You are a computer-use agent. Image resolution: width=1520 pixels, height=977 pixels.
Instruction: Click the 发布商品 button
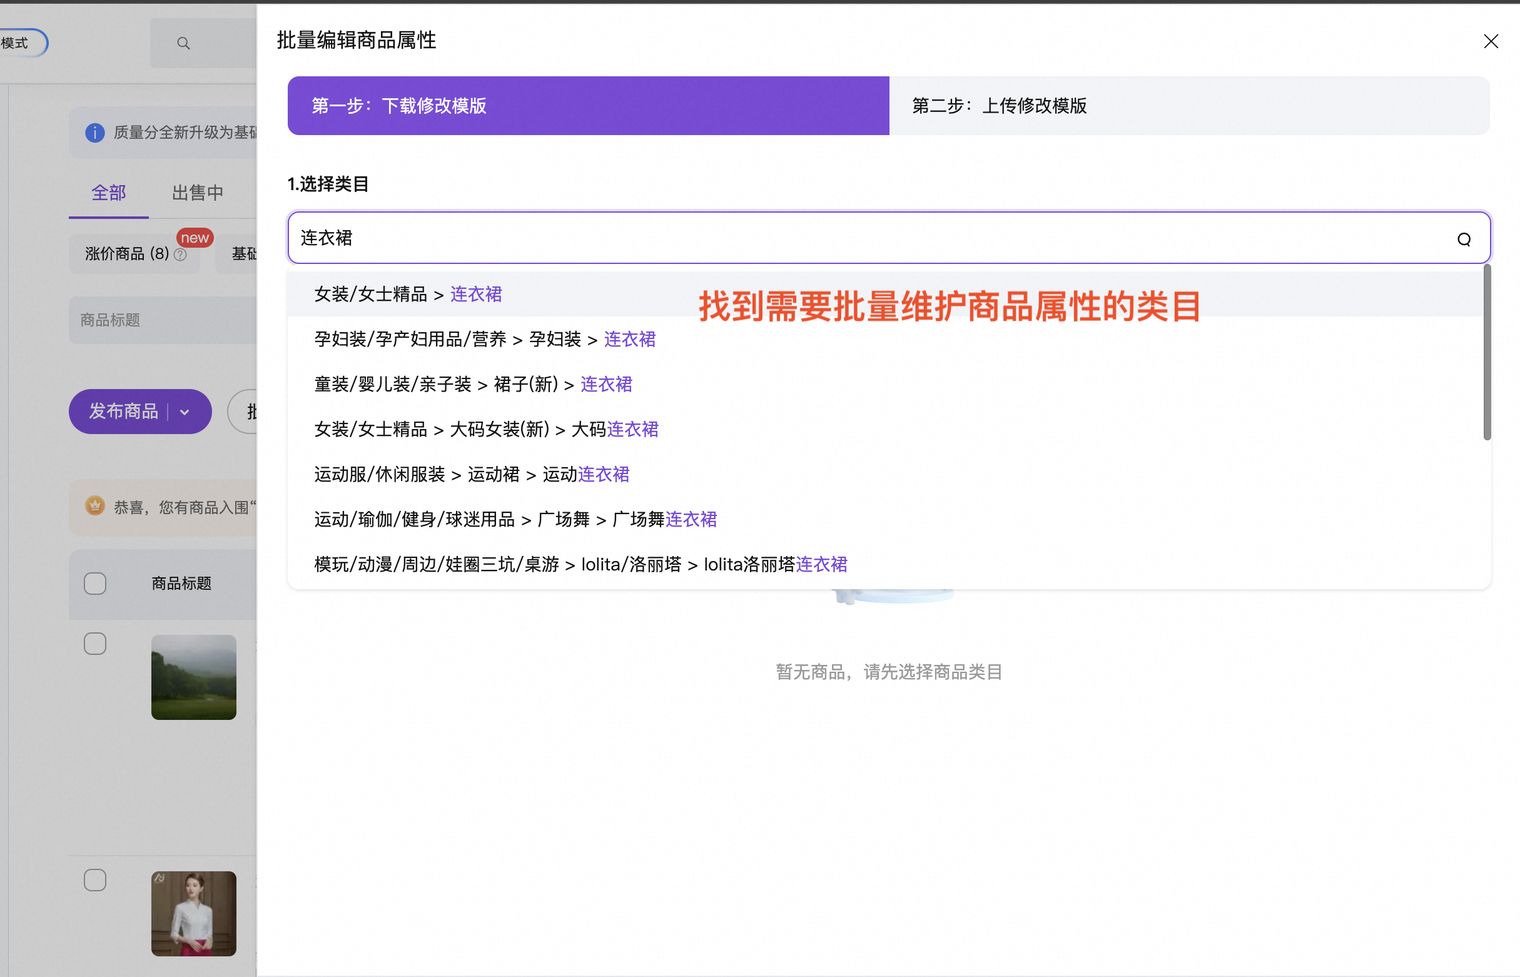tap(123, 411)
